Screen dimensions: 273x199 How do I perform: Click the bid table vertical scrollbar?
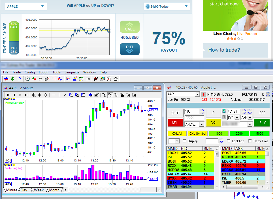217,168
